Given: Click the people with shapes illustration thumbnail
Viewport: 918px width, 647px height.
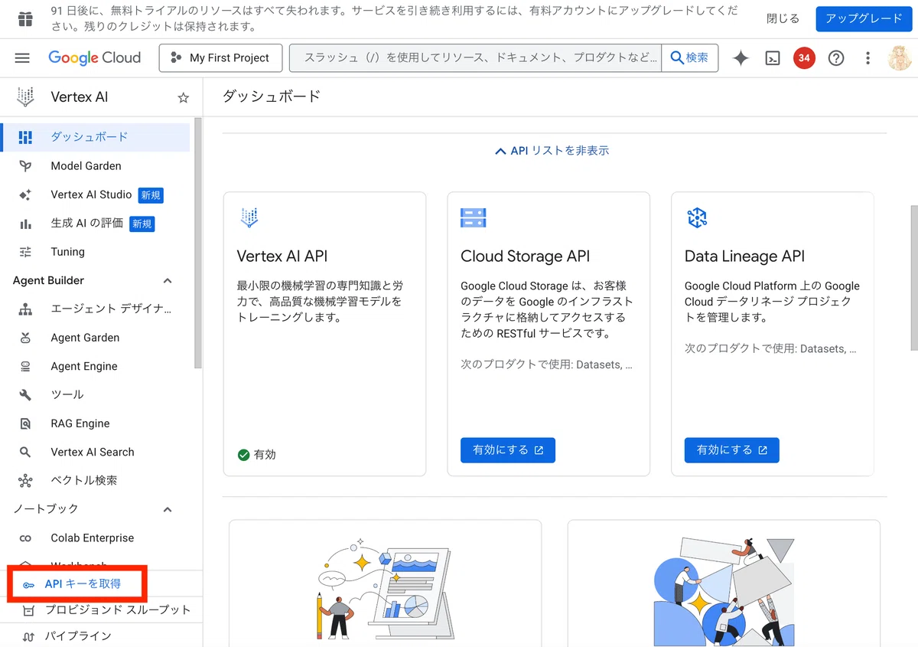Looking at the screenshot, I should (724, 590).
